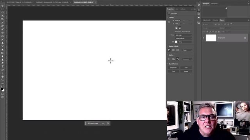The height and width of the screenshot is (140, 250).
Task: Open the Layers panel menu icon
Action: tap(248, 20)
